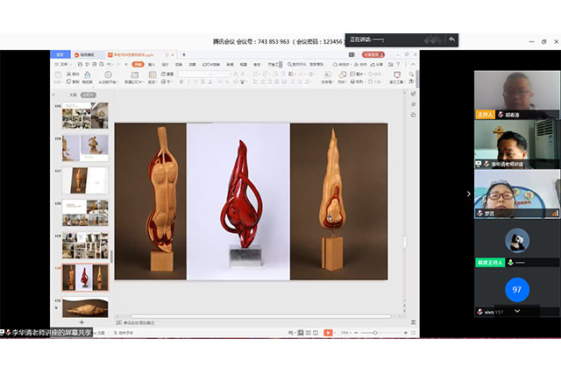This screenshot has height=374, width=561.
Task: Select the slide thumbnail with three sculptures
Action: 85,278
